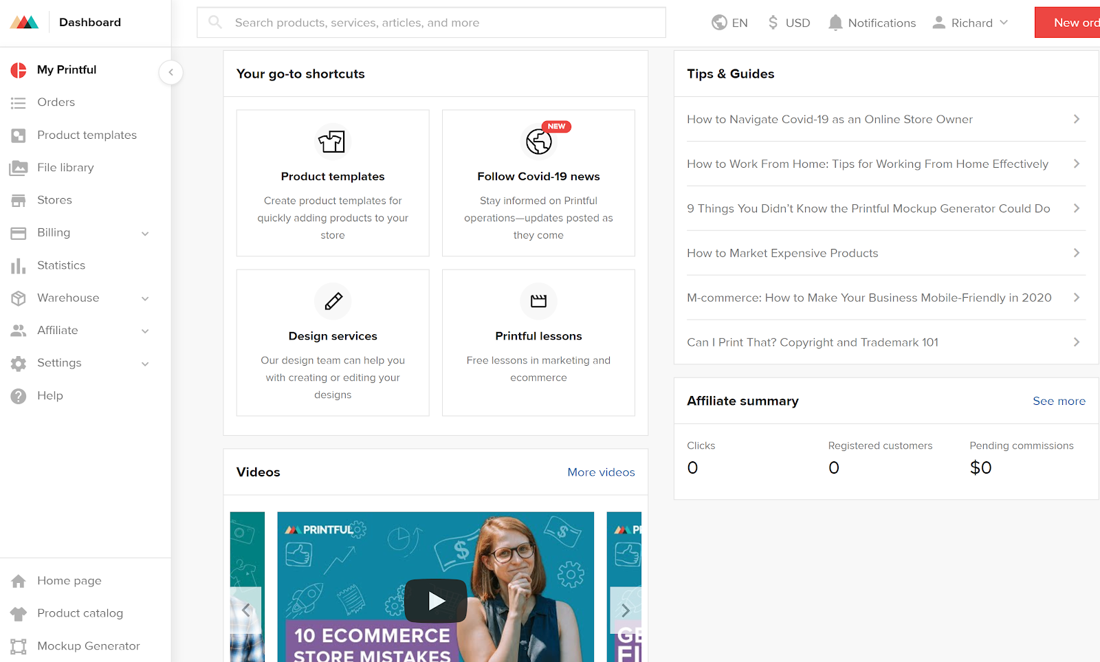
Task: Click the Pending commissions $0 value
Action: click(x=980, y=467)
